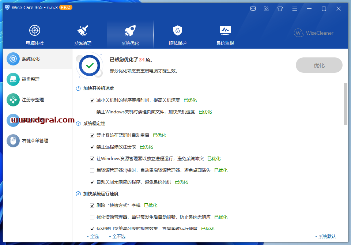351x245 pixels.
Task: Click the 系统默认 link
Action: (327, 237)
